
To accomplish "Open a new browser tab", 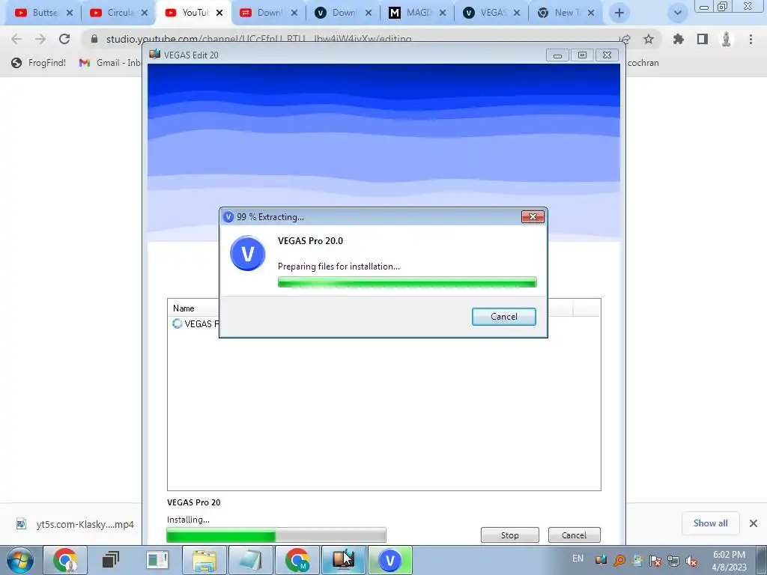I will pyautogui.click(x=619, y=13).
